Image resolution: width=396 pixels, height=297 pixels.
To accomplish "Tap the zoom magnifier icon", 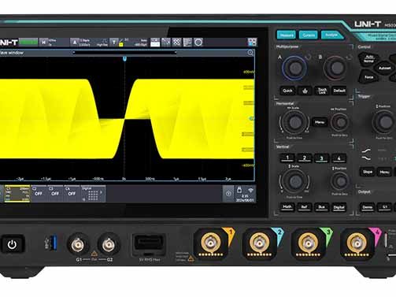I will point(250,53).
